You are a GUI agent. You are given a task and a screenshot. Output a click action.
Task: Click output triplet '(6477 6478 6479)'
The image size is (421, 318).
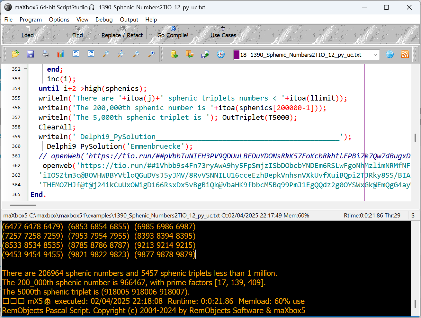[33, 226]
